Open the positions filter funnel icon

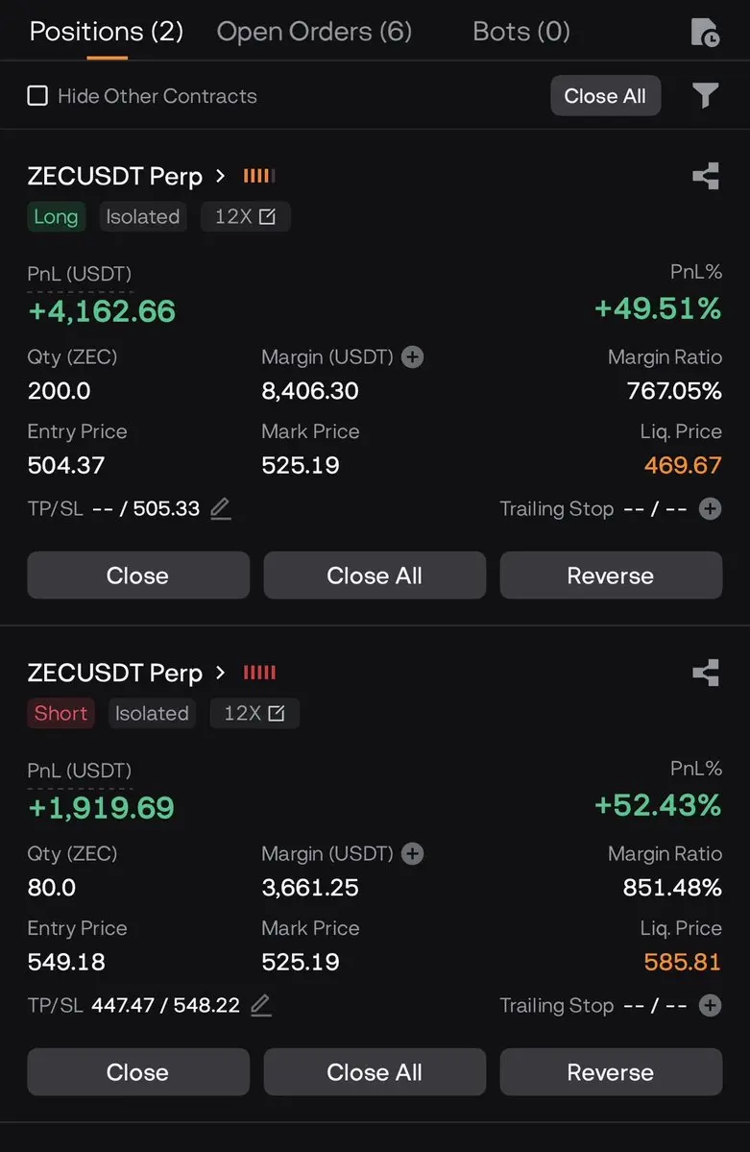(x=705, y=95)
